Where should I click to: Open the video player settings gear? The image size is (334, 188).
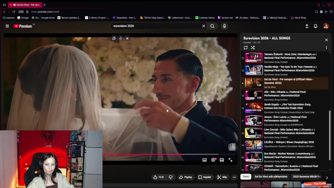point(213,160)
